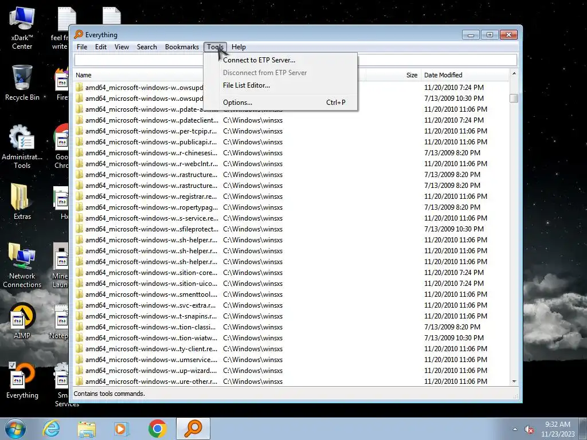Screen dimensions: 587x440
Task: Select folder icon for ropertypag... row
Action: click(x=79, y=207)
